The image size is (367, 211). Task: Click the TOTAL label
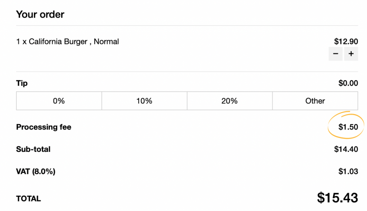pos(29,199)
